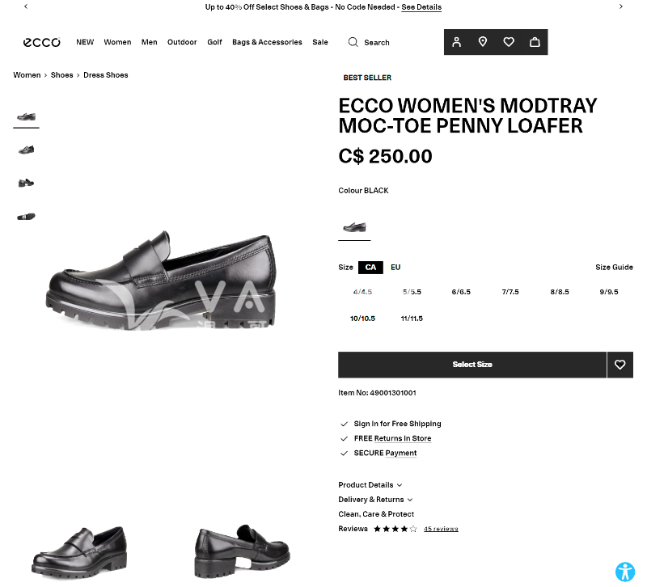This screenshot has width=647, height=587.
Task: Expand Clean, Care & Protect section
Action: (376, 514)
